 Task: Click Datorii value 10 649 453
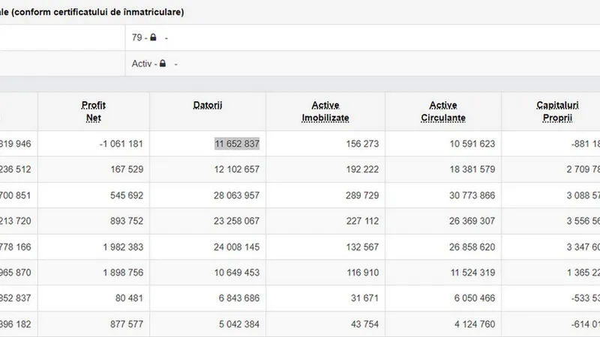point(237,273)
